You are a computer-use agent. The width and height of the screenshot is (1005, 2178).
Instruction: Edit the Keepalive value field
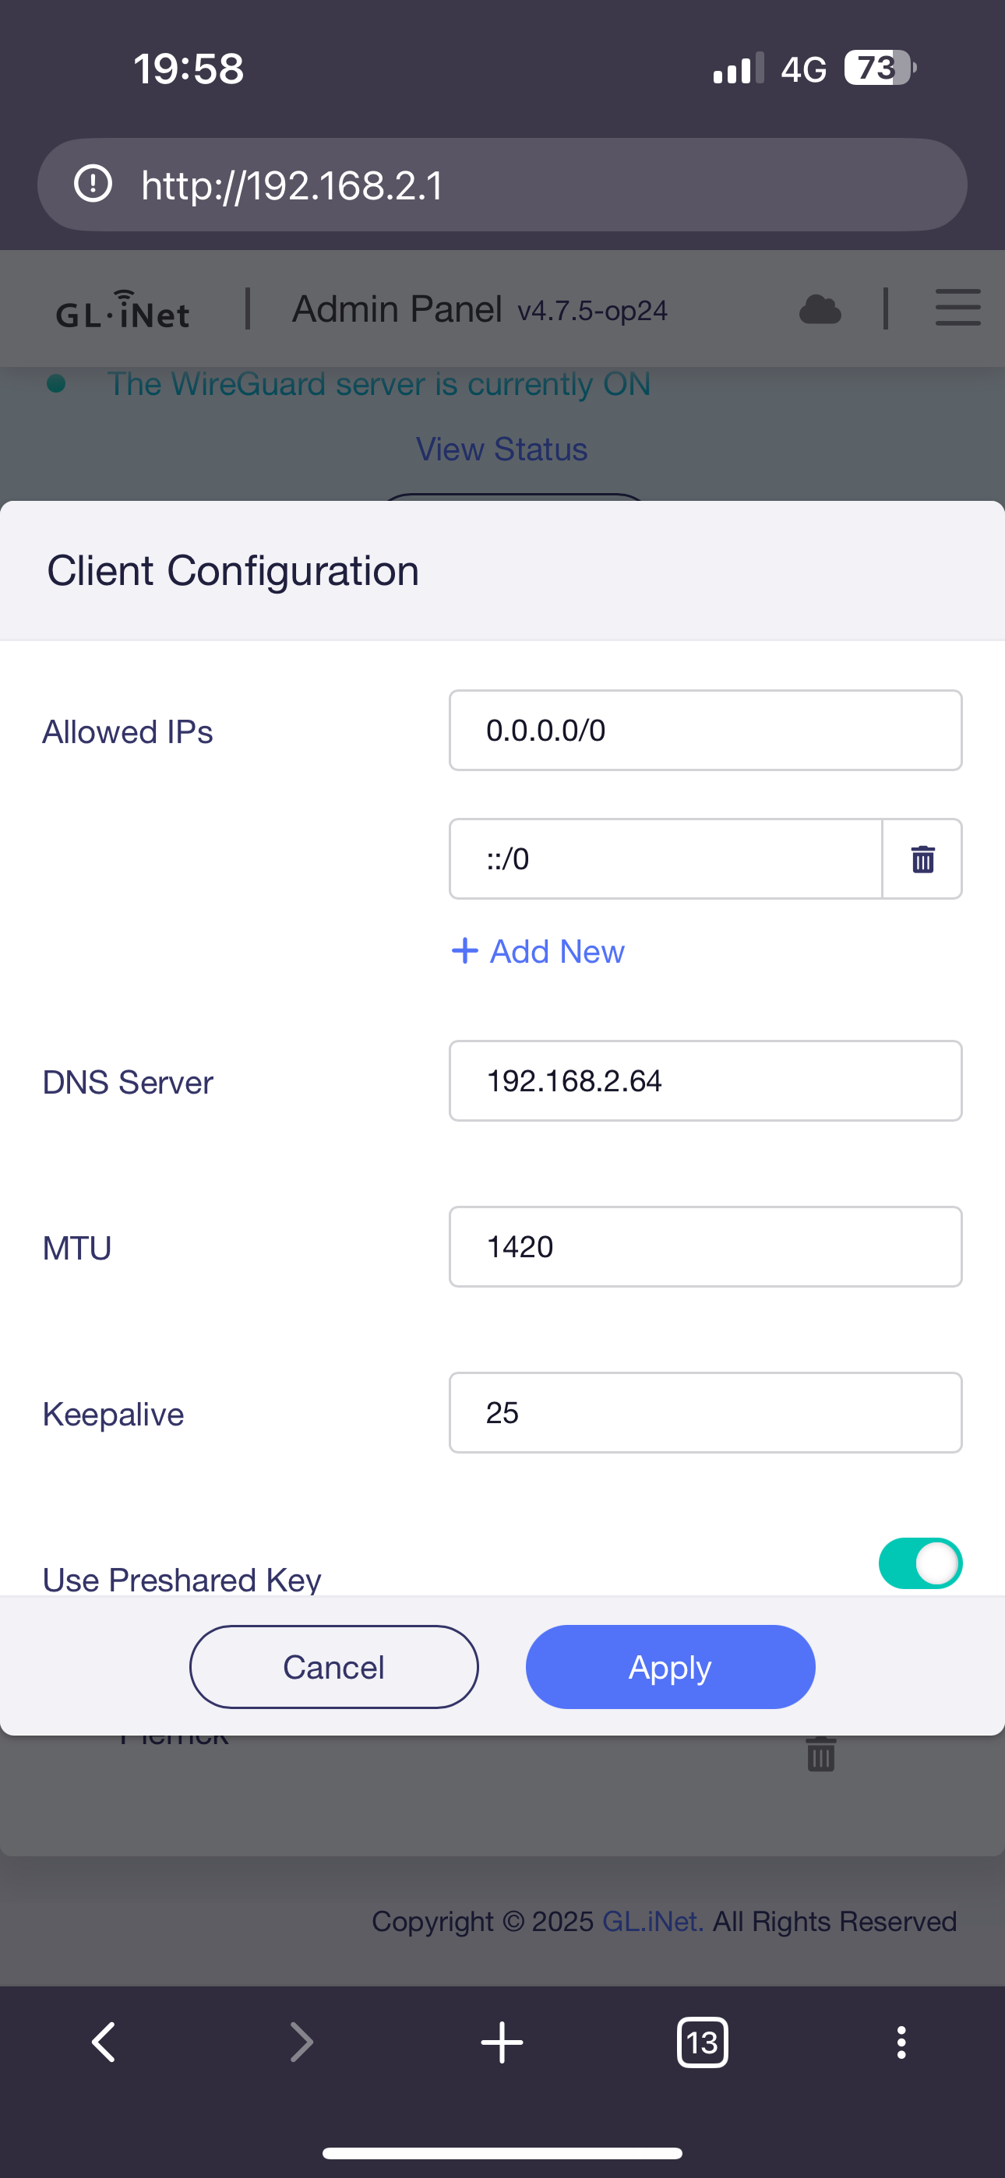pyautogui.click(x=705, y=1412)
